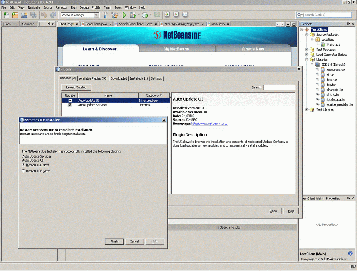Collapse the Libraries node
The height and width of the screenshot is (271, 357).
tap(307, 60)
